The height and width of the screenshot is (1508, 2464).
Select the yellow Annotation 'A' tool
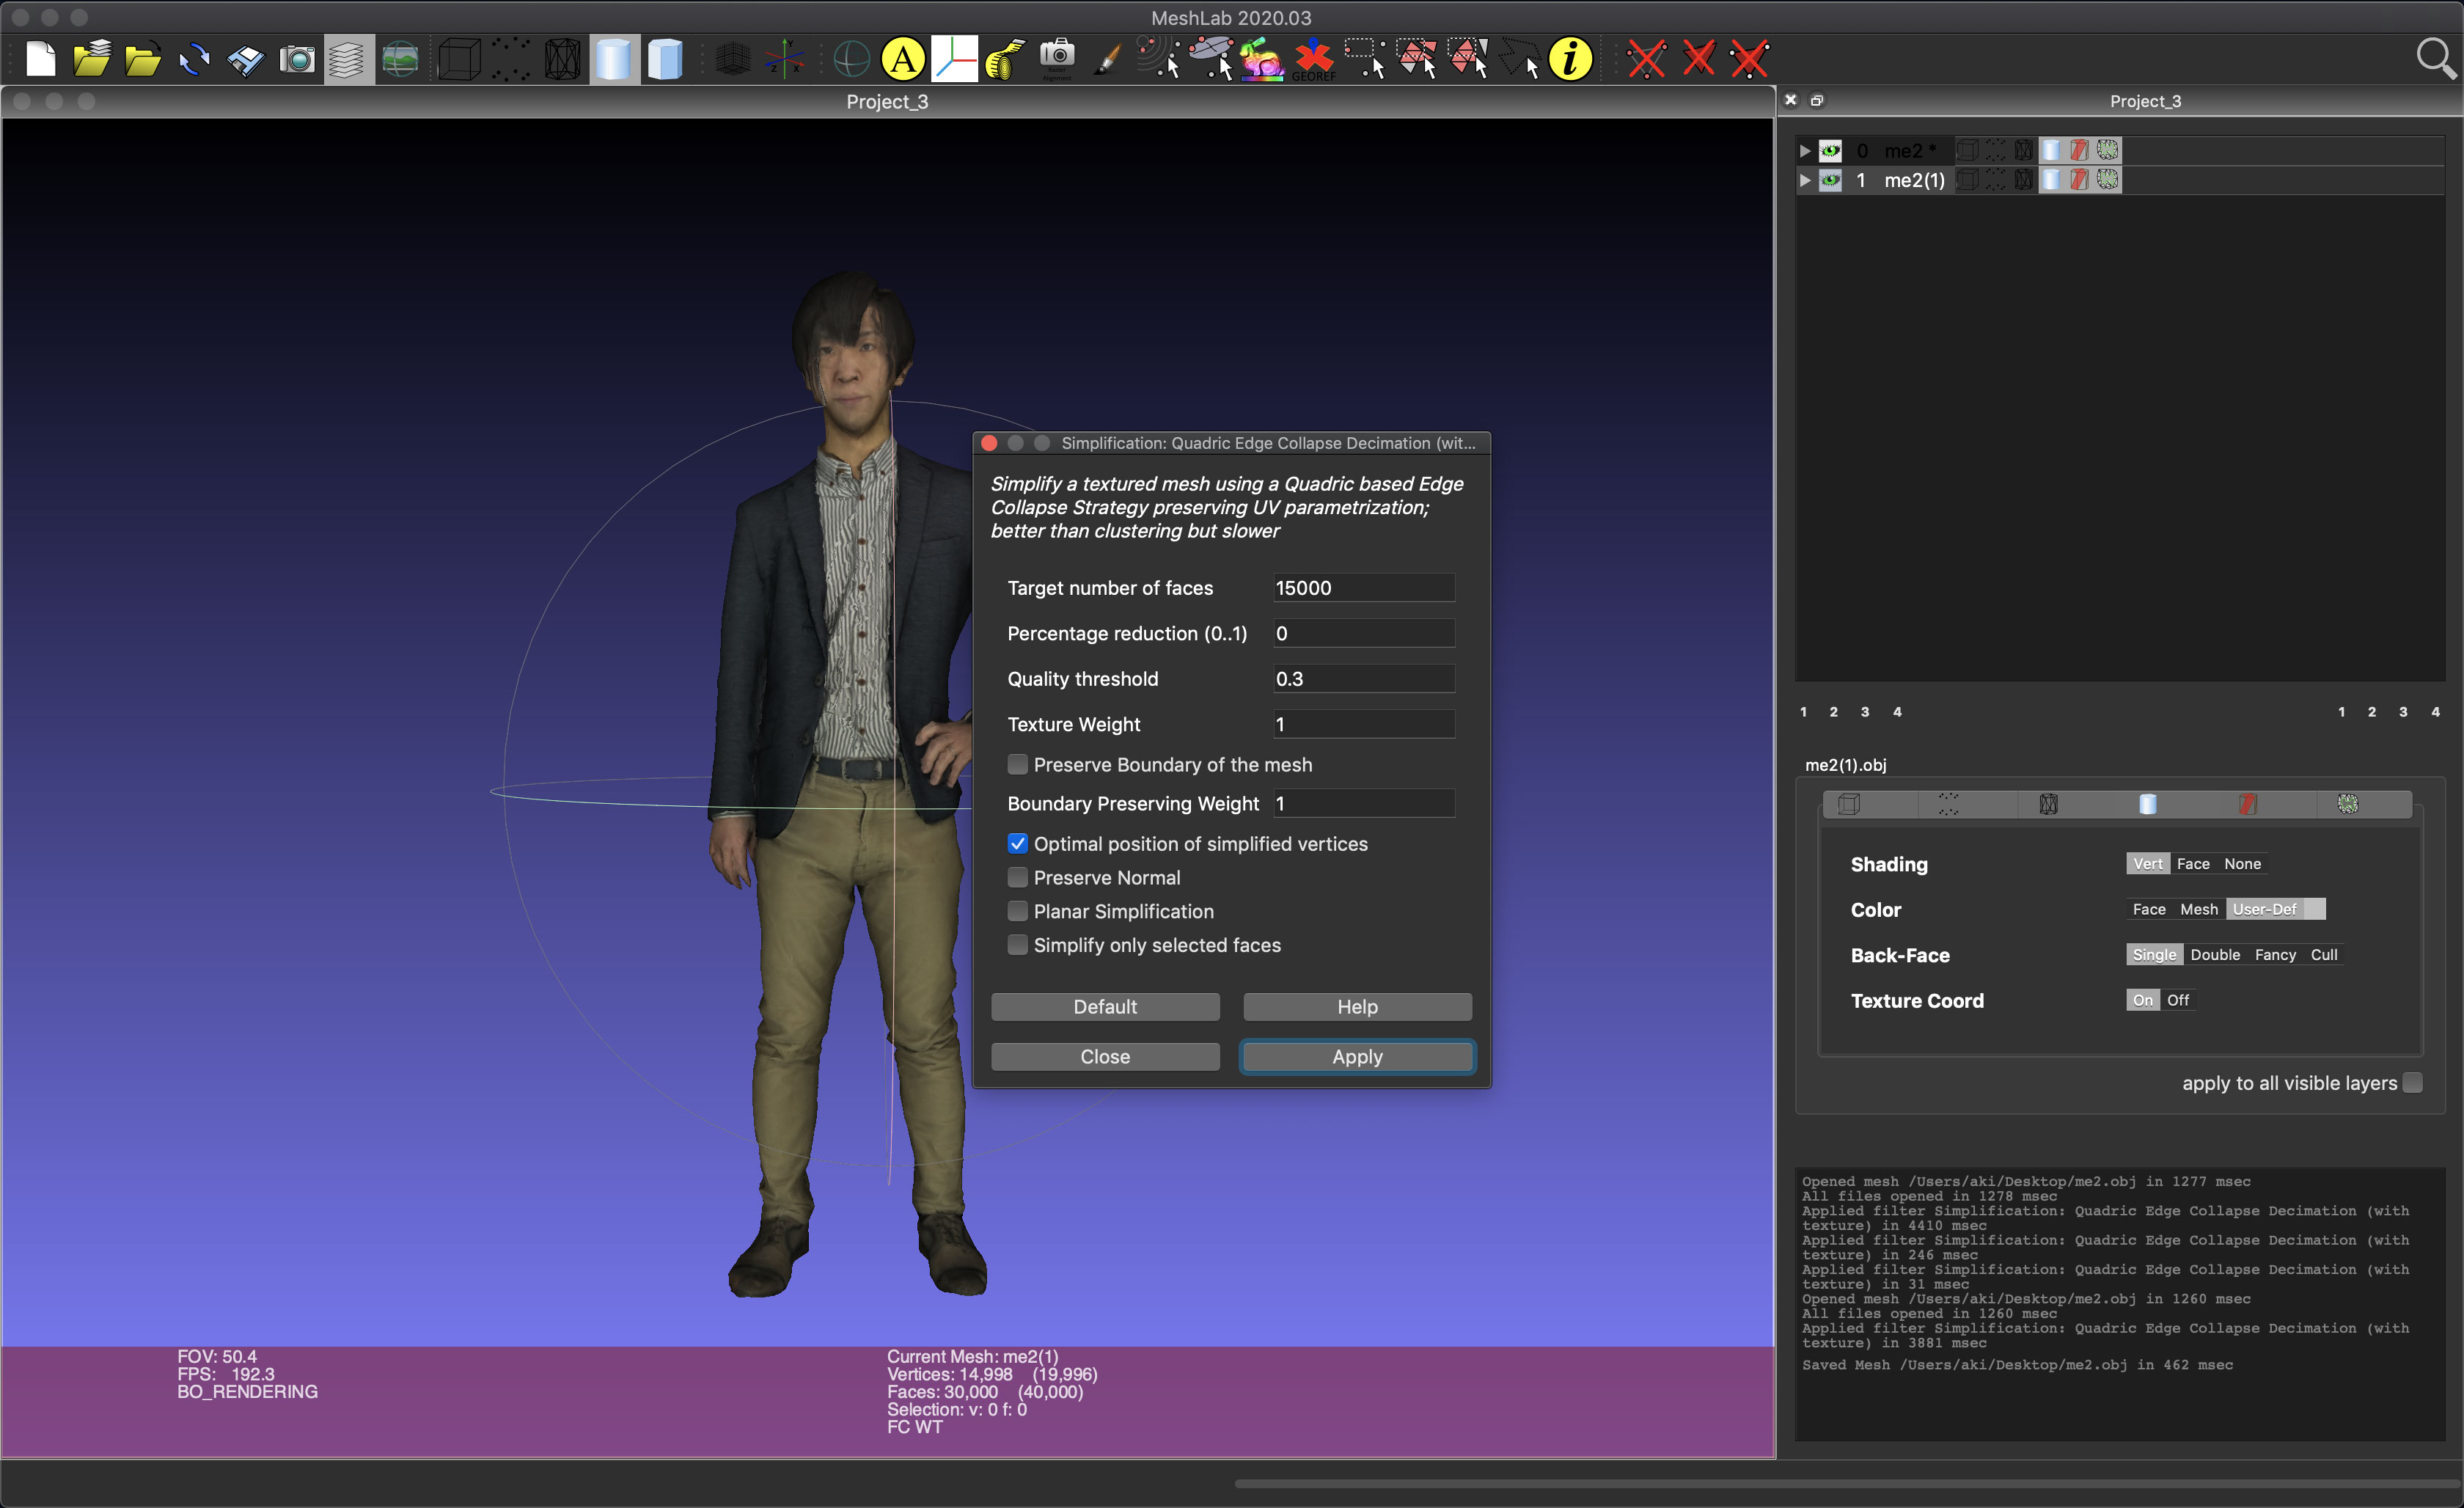(902, 59)
